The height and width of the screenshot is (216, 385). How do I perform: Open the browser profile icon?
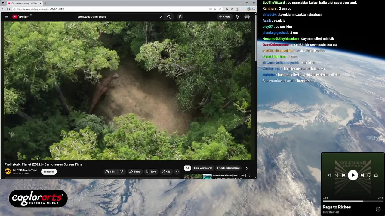coord(238,9)
